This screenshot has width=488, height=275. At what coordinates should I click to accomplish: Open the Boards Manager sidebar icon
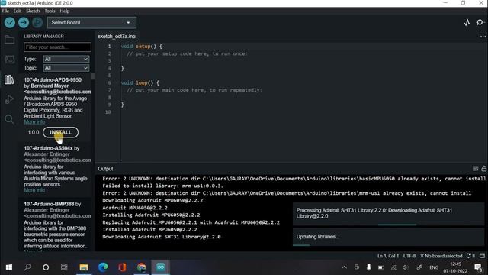tap(9, 60)
